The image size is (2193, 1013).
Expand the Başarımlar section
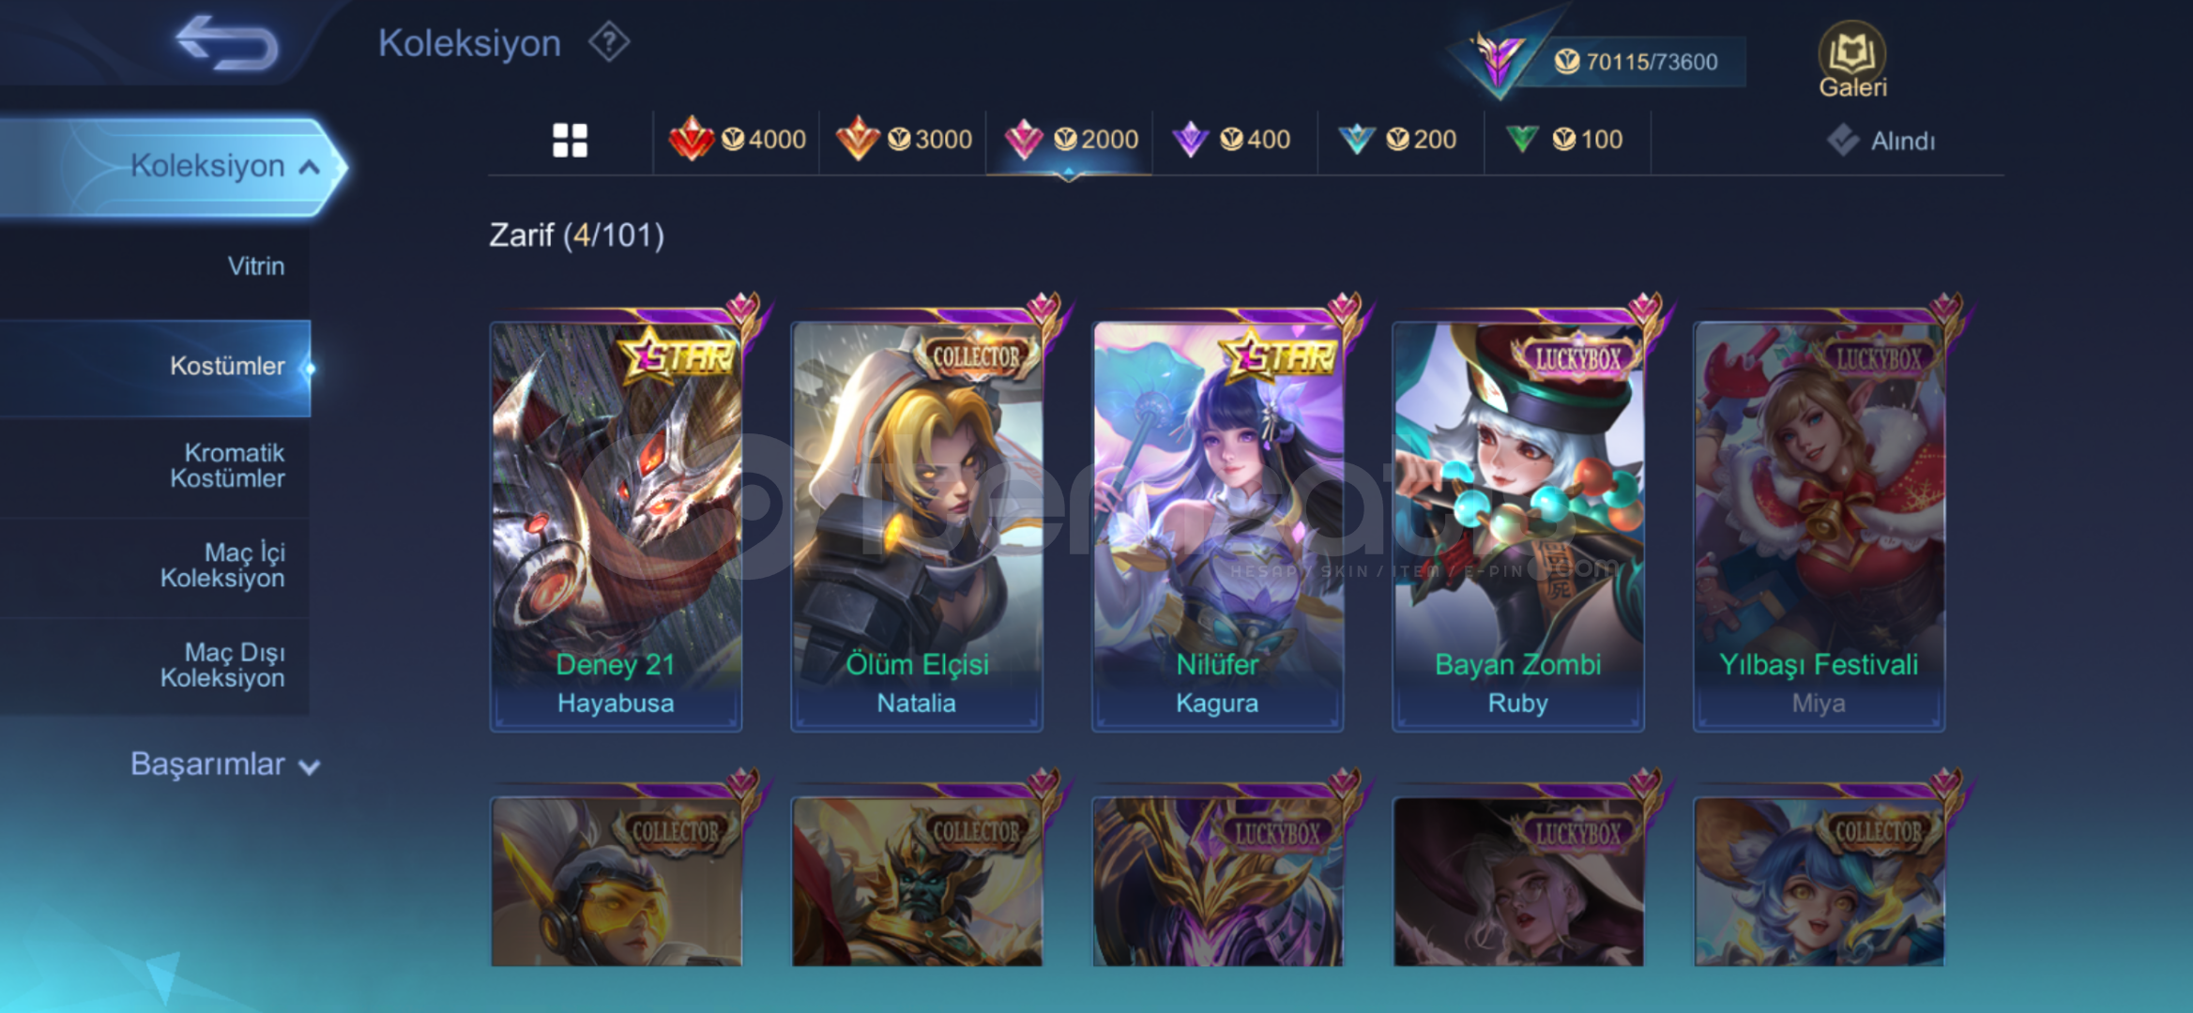[x=225, y=764]
